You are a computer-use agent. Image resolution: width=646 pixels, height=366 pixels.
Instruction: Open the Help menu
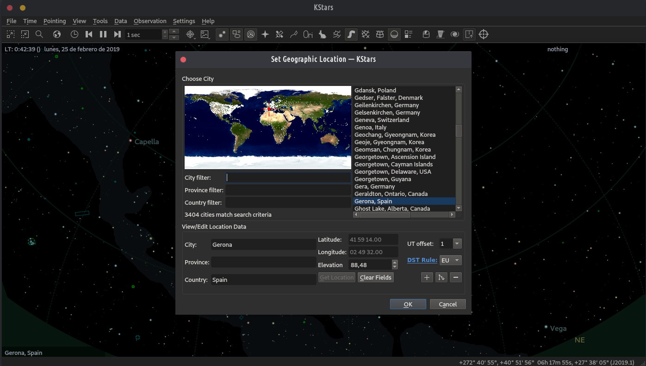pyautogui.click(x=208, y=21)
